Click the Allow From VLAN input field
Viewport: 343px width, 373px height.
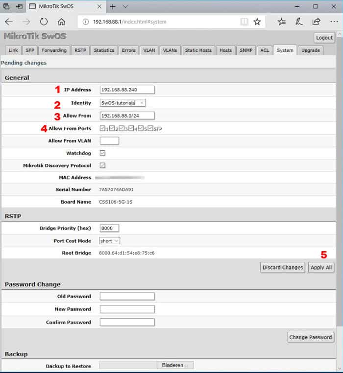(109, 141)
